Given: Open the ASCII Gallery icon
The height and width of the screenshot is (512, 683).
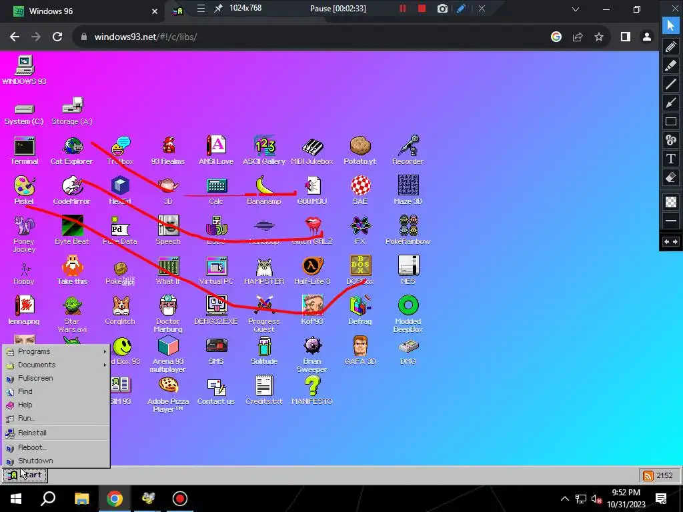Looking at the screenshot, I should click(264, 151).
